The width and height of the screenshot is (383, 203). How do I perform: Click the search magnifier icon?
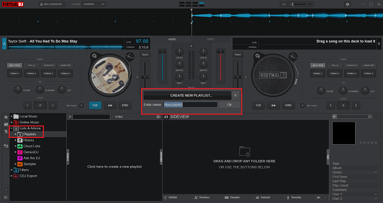pyautogui.click(x=70, y=117)
